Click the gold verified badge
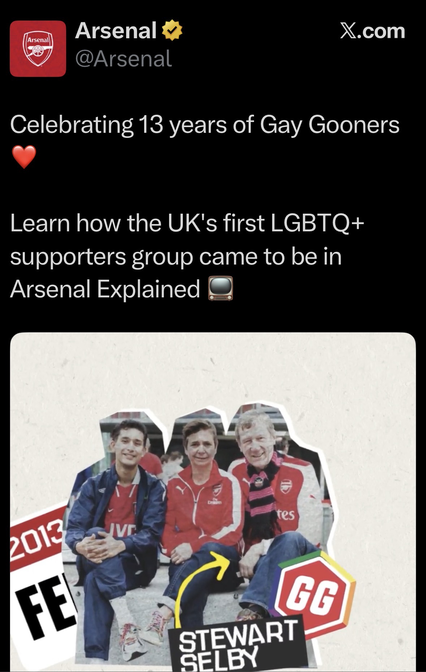The width and height of the screenshot is (426, 672). (x=172, y=31)
